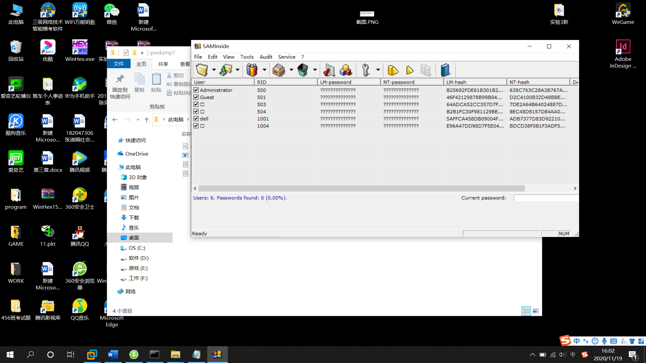Open the dropdown next to the users icon
Viewport: 646px width, 363px height.
click(x=264, y=70)
